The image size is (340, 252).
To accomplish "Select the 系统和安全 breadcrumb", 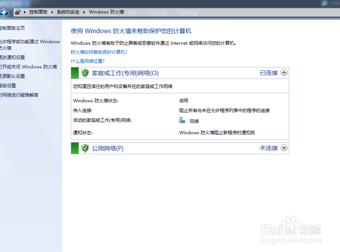I will click(68, 12).
